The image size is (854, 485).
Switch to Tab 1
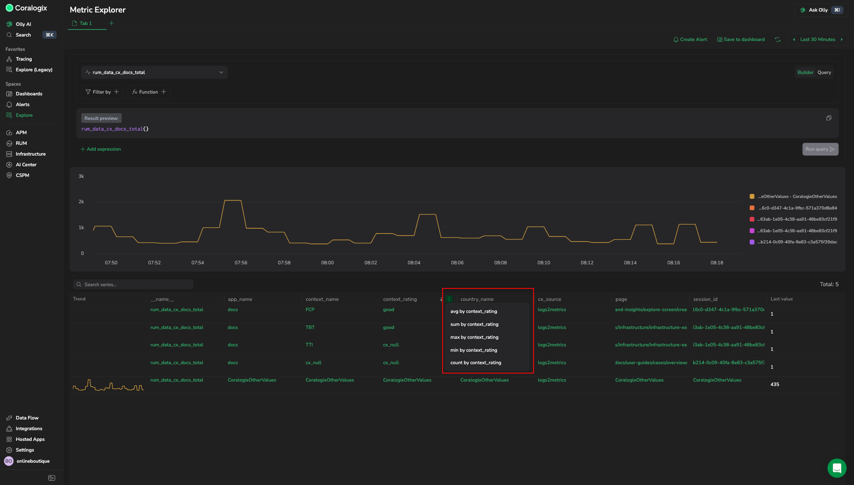[x=86, y=23]
